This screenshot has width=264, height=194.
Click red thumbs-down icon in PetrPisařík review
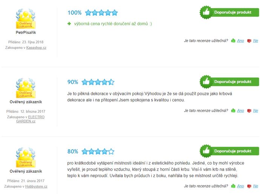[x=249, y=41]
